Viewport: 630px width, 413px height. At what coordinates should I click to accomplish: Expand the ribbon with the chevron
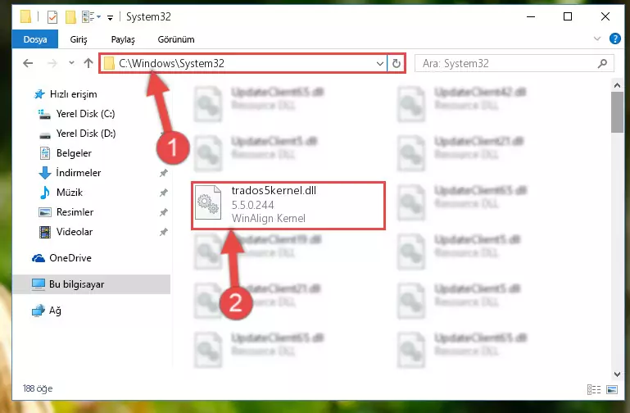point(597,39)
